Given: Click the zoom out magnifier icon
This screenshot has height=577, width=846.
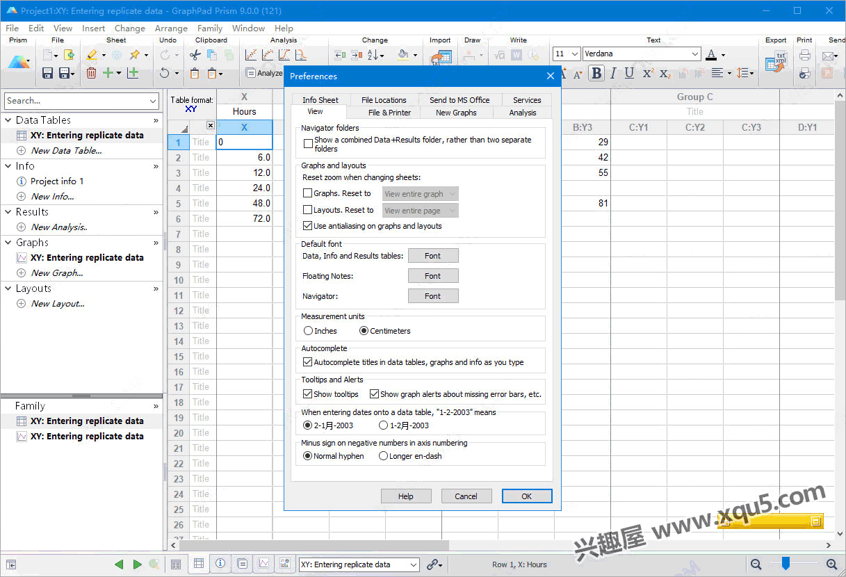Looking at the screenshot, I should [x=756, y=564].
